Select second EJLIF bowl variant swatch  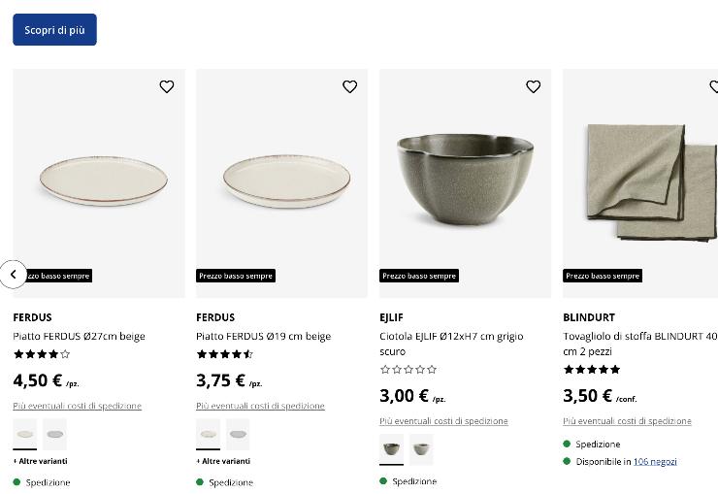421,448
